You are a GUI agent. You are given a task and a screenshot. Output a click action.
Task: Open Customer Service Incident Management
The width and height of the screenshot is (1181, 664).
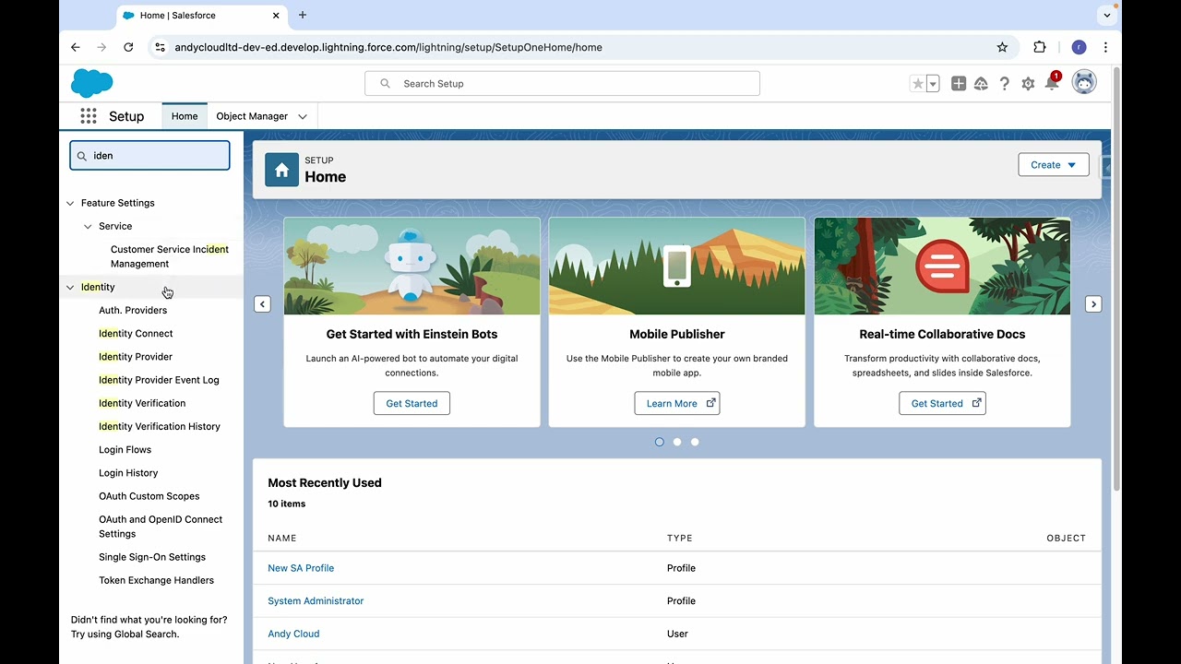(x=170, y=256)
